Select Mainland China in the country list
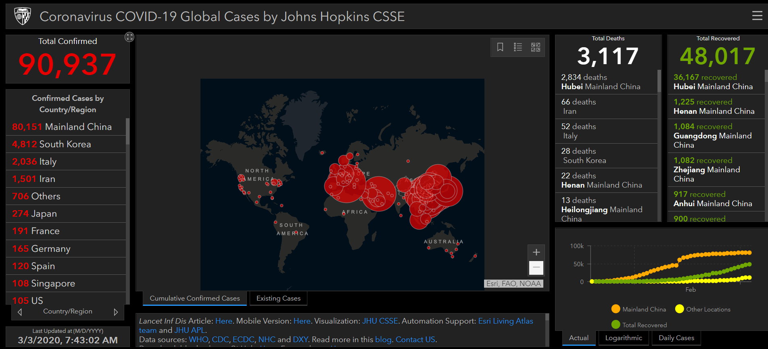Image resolution: width=768 pixels, height=349 pixels. click(x=66, y=127)
